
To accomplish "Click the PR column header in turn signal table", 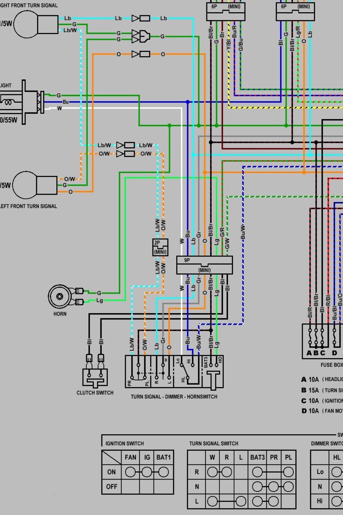I will pos(274,457).
